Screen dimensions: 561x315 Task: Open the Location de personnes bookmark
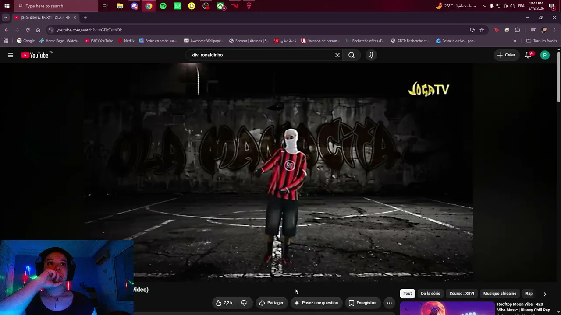coord(320,41)
